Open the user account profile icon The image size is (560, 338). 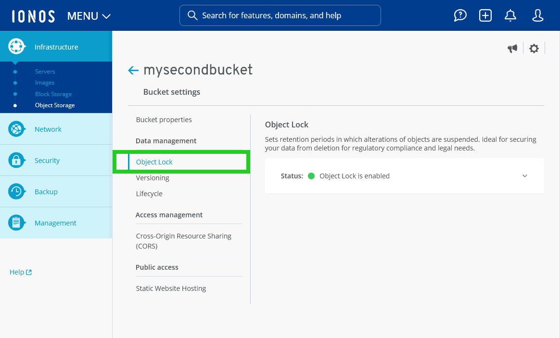coord(537,15)
